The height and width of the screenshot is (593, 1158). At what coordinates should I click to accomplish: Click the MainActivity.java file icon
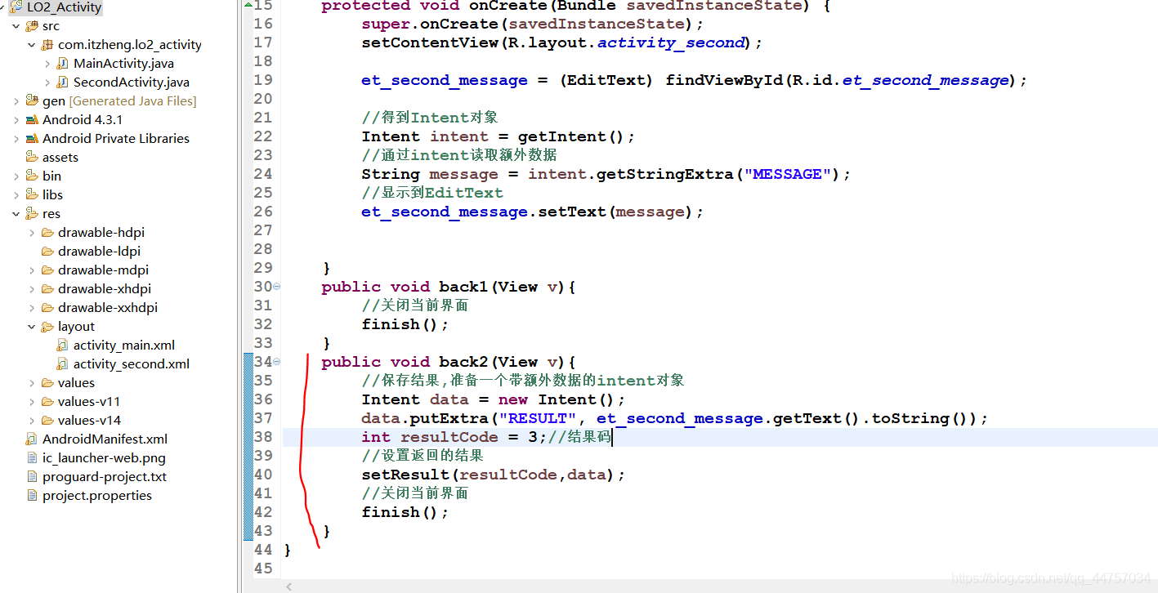tap(63, 64)
